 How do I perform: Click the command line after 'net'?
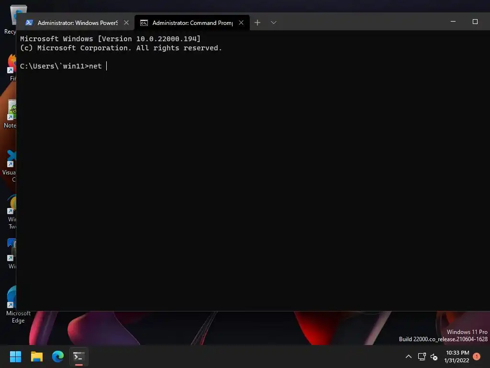[x=107, y=66]
